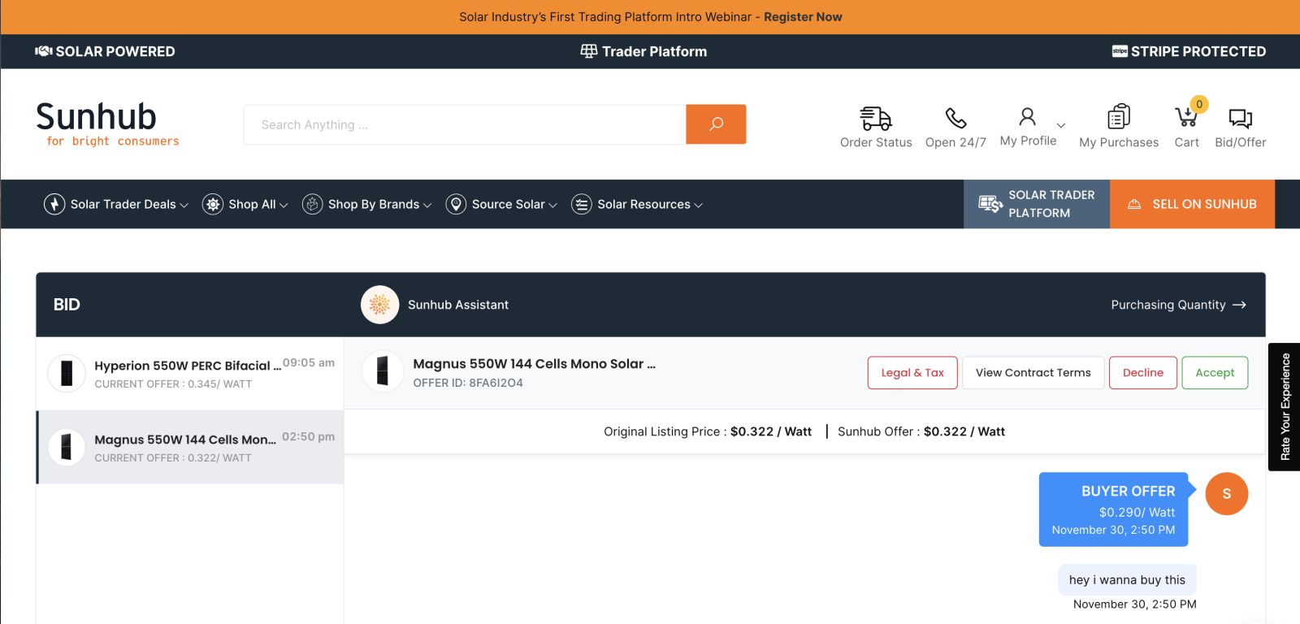Viewport: 1300px width, 624px height.
Task: Click the Shop All sun icon
Action: 213,204
